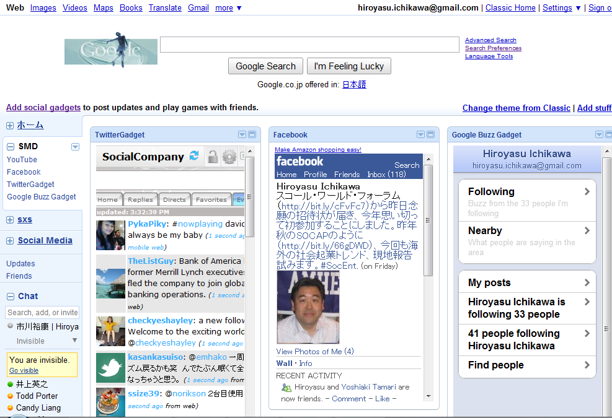The height and width of the screenshot is (418, 612).
Task: Open the Invisible chat status dropdown
Action: pyautogui.click(x=74, y=341)
